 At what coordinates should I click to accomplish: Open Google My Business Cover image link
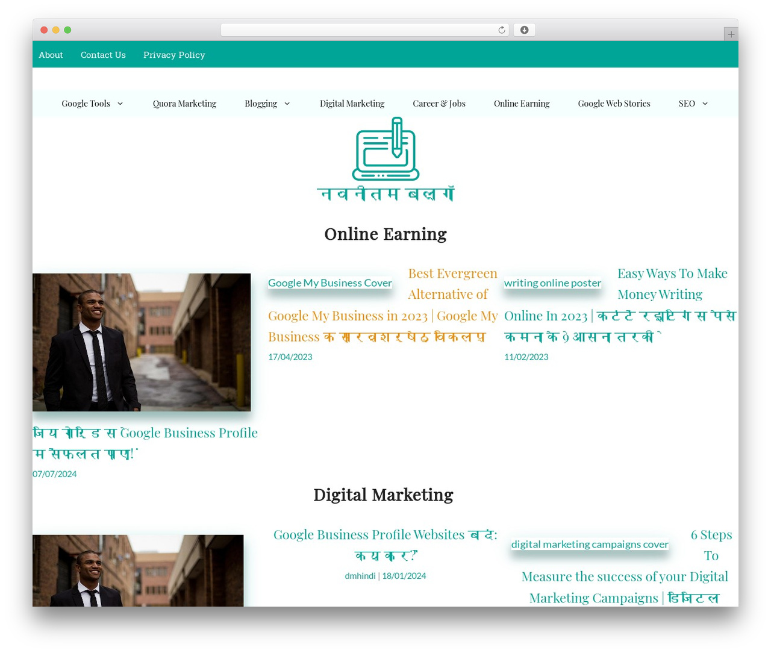coord(330,283)
